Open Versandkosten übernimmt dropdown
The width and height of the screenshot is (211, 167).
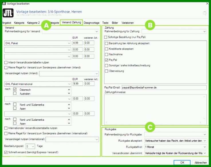175,153
